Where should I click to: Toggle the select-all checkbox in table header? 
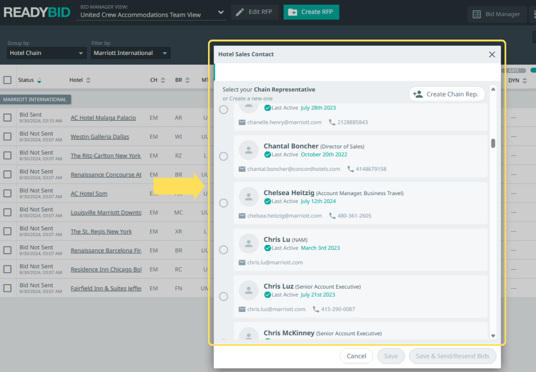[x=7, y=80]
